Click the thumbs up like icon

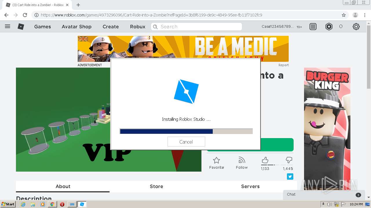coord(265,160)
